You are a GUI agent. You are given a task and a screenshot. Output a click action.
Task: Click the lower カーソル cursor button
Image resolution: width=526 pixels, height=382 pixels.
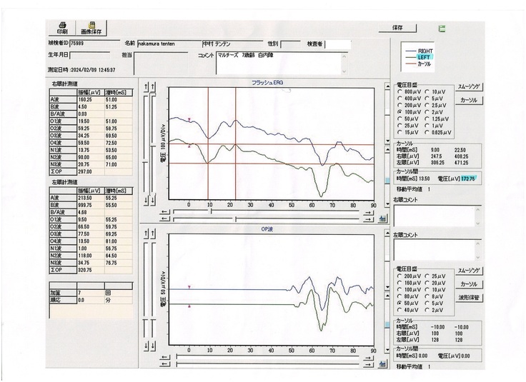[x=470, y=284]
